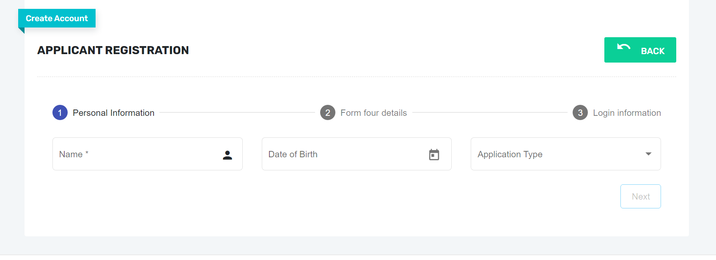Click the Name input field
The height and width of the screenshot is (260, 716).
coord(140,154)
